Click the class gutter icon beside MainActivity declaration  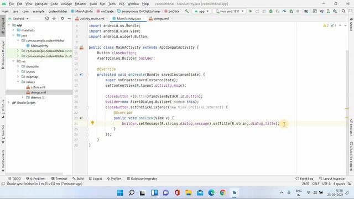[x=81, y=48]
